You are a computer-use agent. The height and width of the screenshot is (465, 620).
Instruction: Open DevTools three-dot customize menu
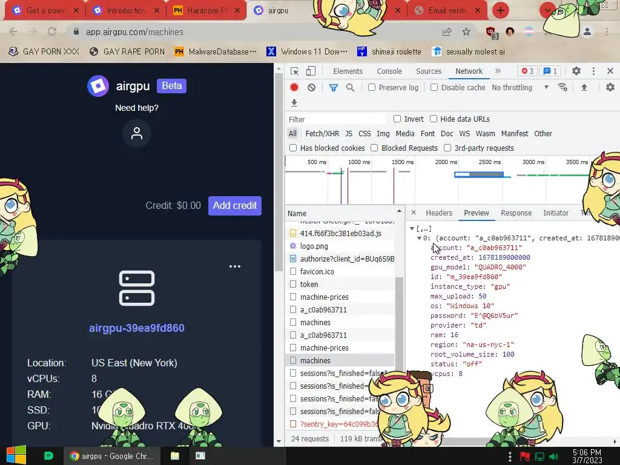pos(593,71)
